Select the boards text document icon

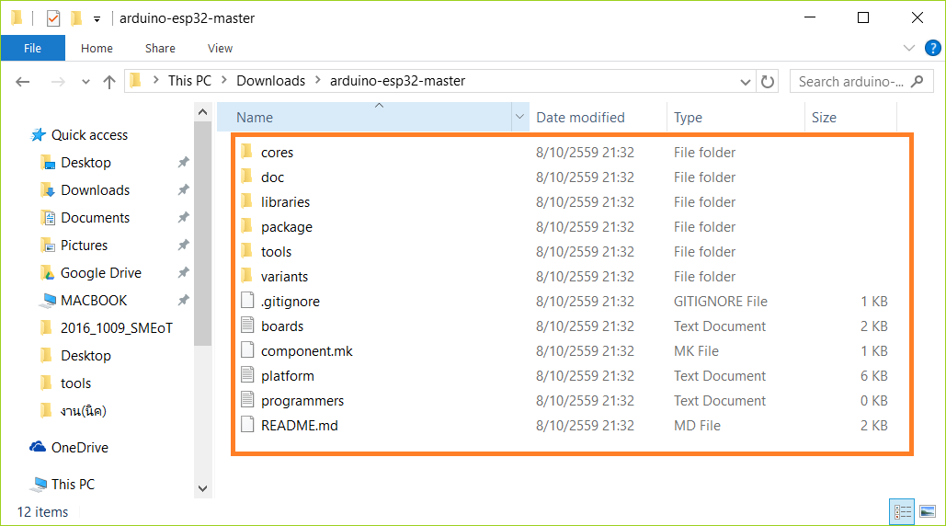point(247,326)
